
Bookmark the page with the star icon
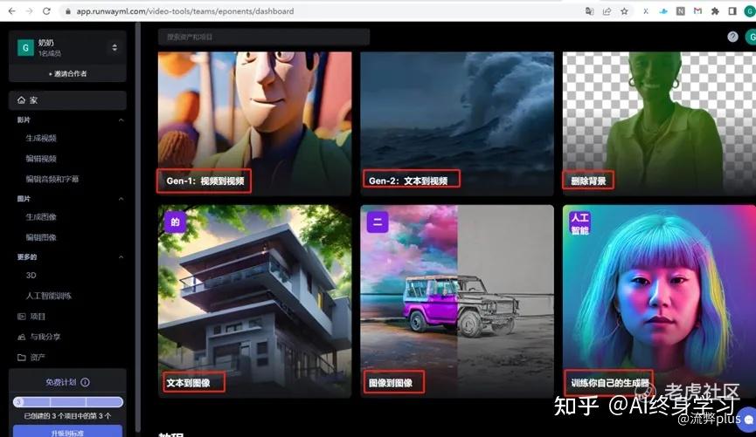624,11
